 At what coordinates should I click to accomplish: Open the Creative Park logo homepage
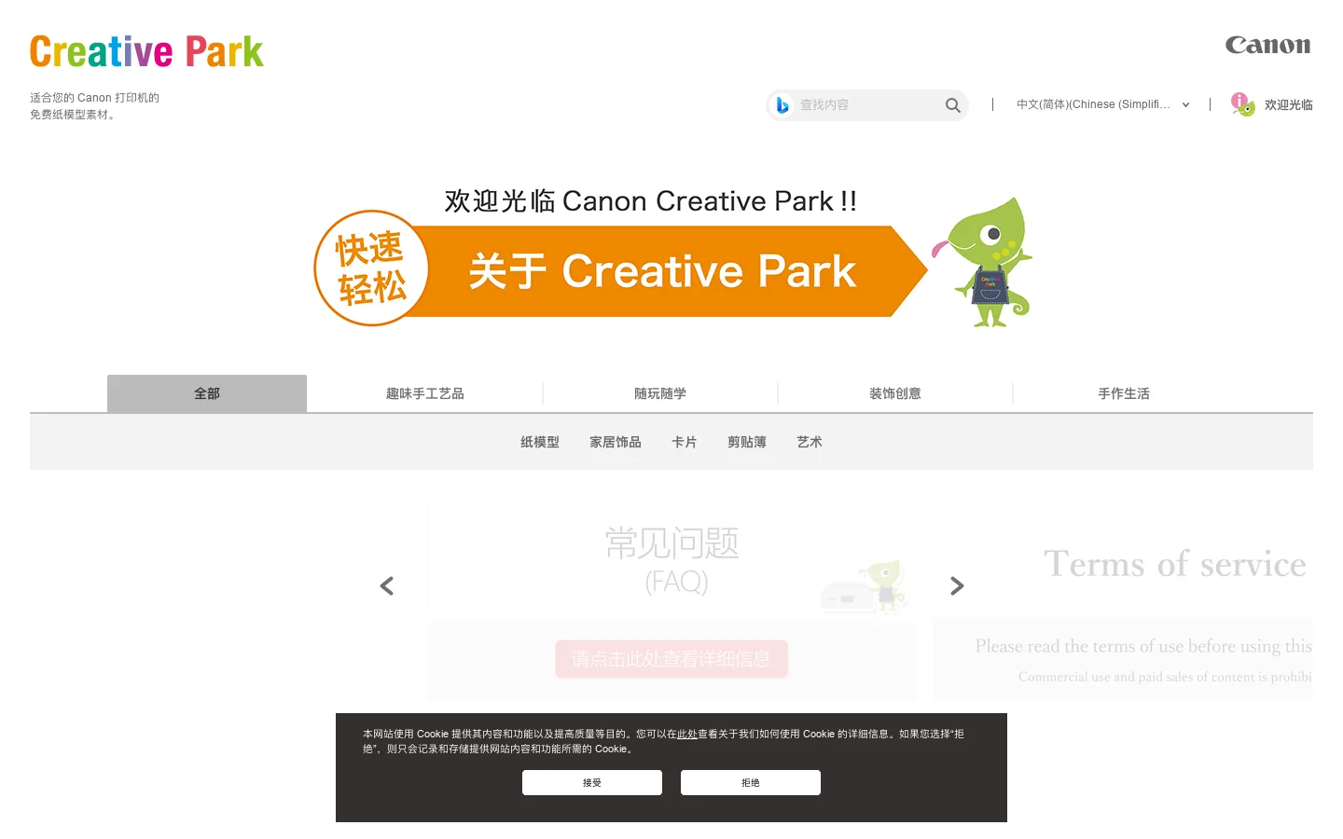(x=146, y=52)
